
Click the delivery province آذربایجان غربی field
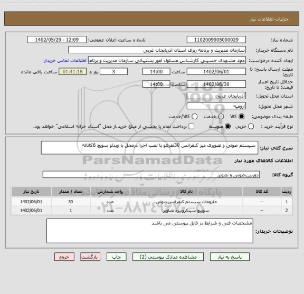click(x=216, y=96)
